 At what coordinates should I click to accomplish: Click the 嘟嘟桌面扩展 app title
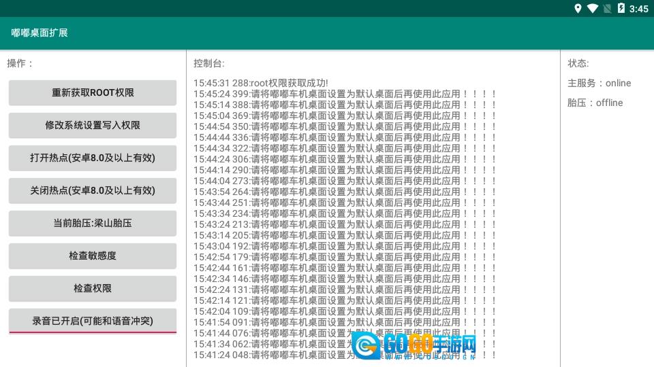(x=40, y=33)
